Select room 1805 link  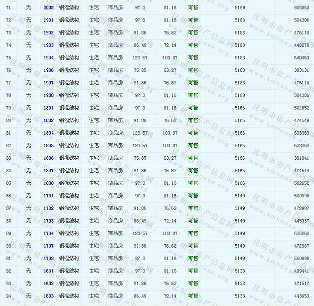coord(48,146)
